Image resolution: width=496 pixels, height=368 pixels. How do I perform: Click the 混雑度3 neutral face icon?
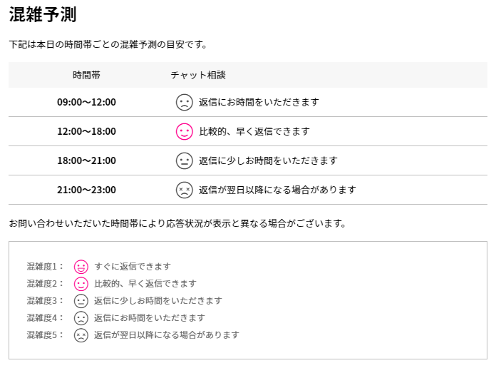(x=81, y=301)
